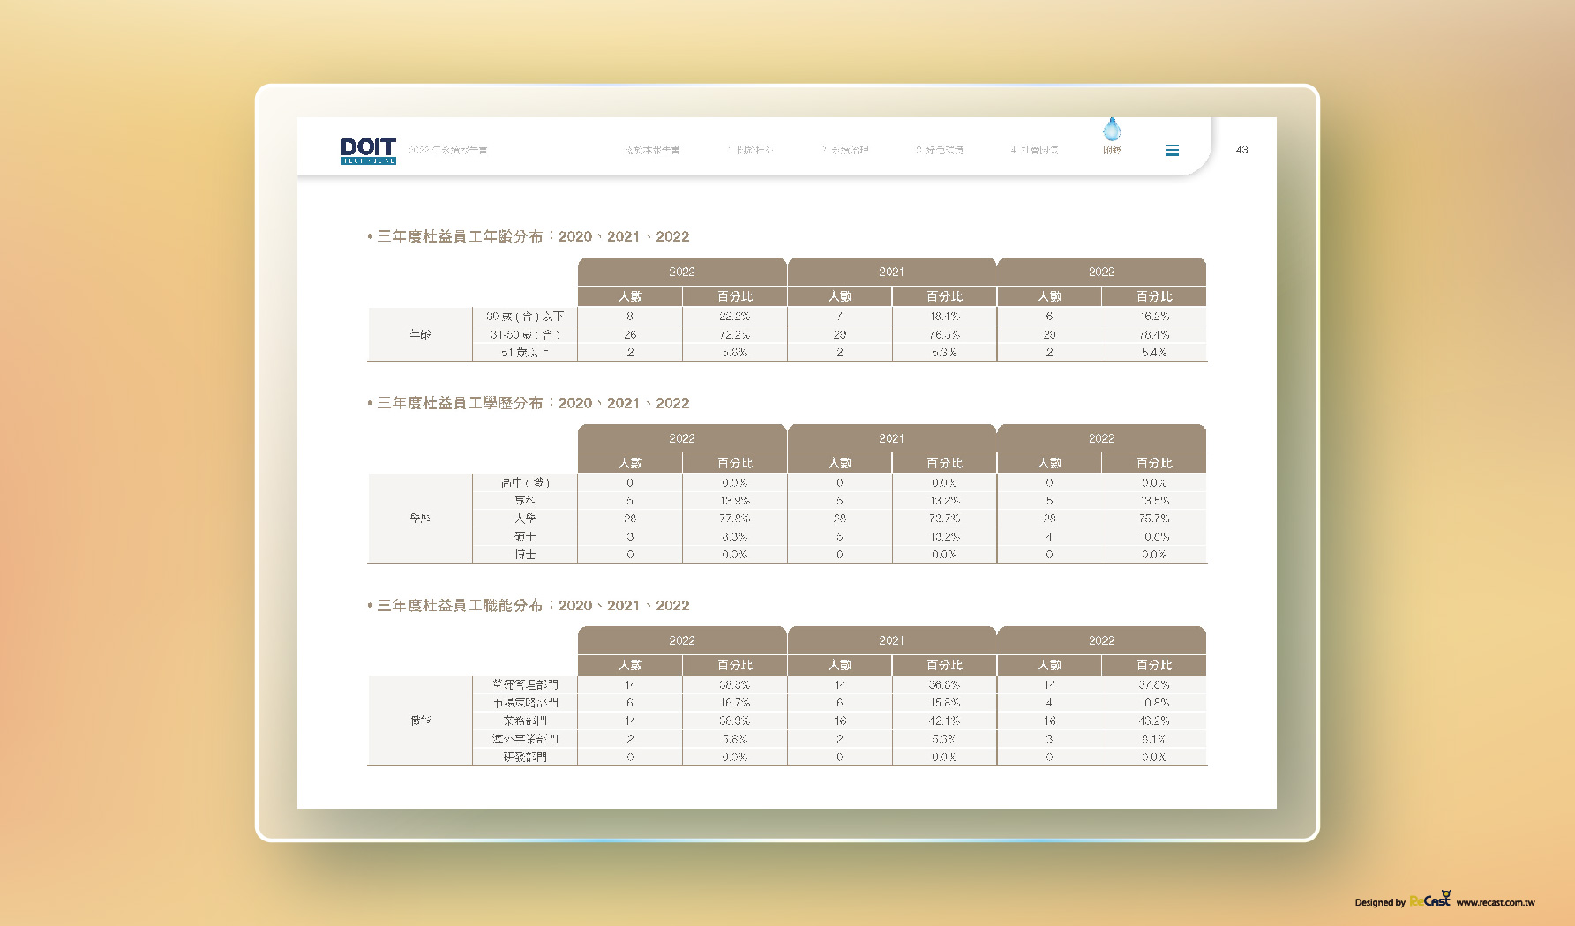The height and width of the screenshot is (926, 1575).
Task: Click the 36.8% cell in function table
Action: (944, 684)
